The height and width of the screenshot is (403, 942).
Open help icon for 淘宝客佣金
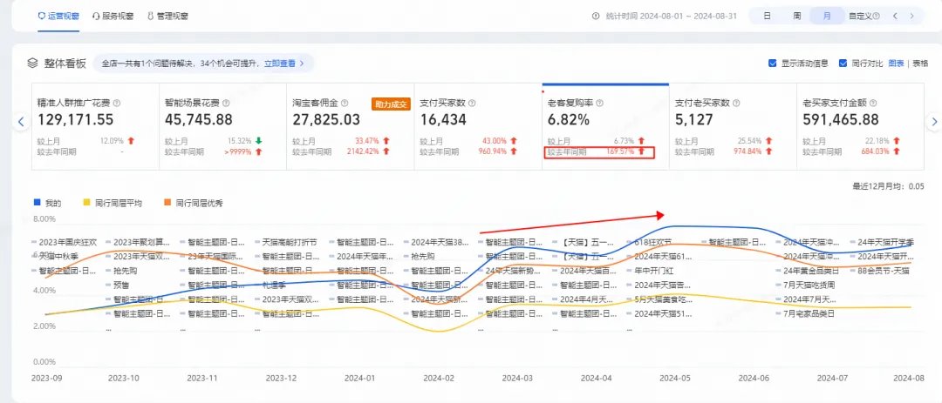(x=345, y=104)
